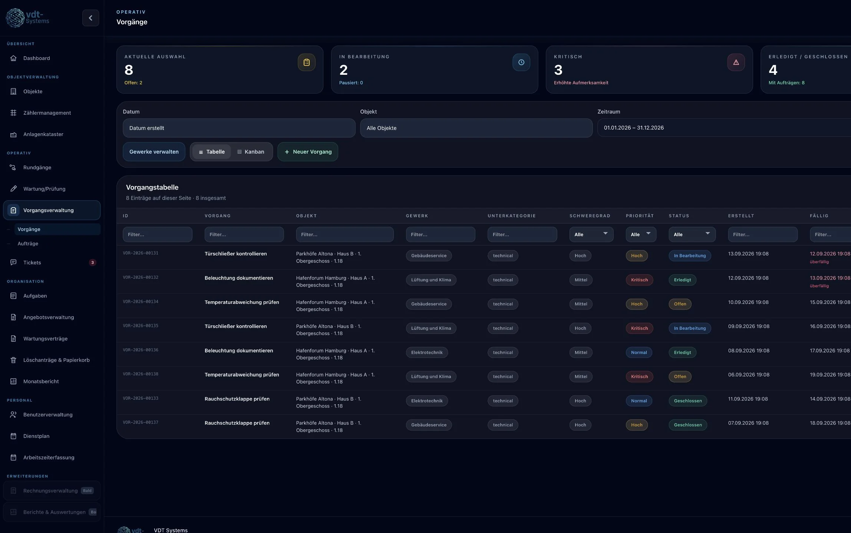This screenshot has width=851, height=533.
Task: Click the Neuer Vorgang button
Action: (x=308, y=152)
